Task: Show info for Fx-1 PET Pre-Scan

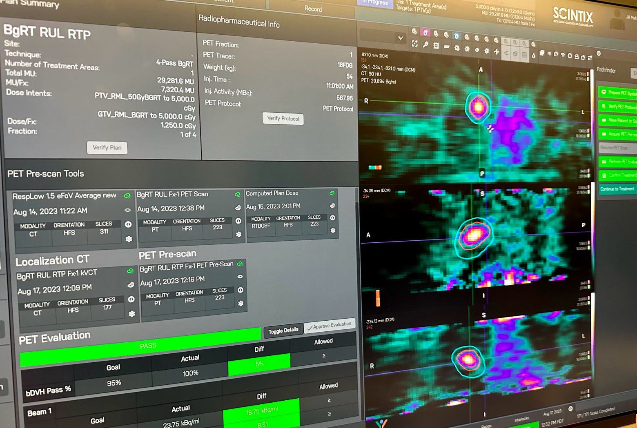Action: [241, 290]
